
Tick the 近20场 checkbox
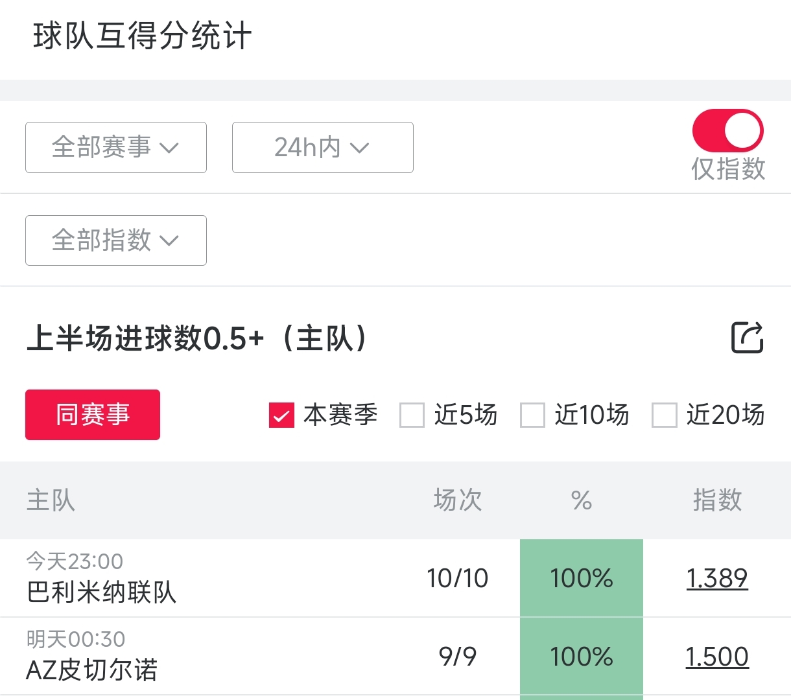664,415
